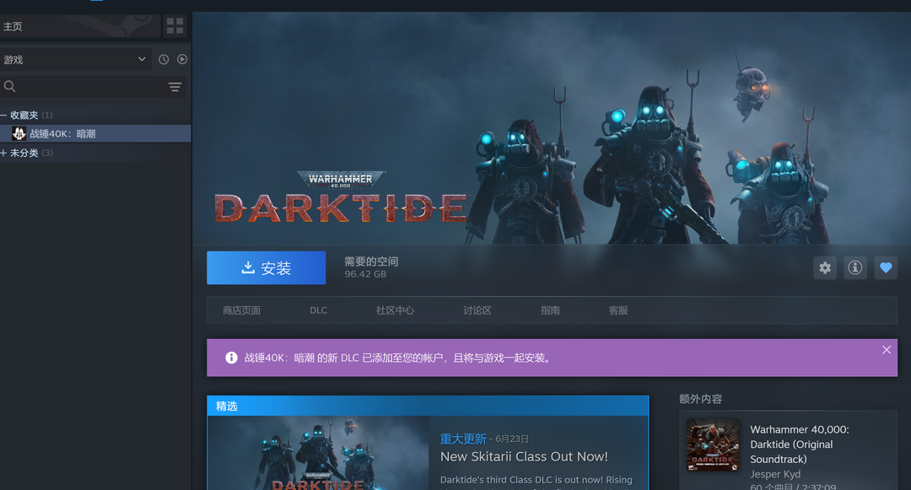911x490 pixels.
Task: Open 'New Skitarii Class Out Now!' article
Action: click(x=524, y=456)
